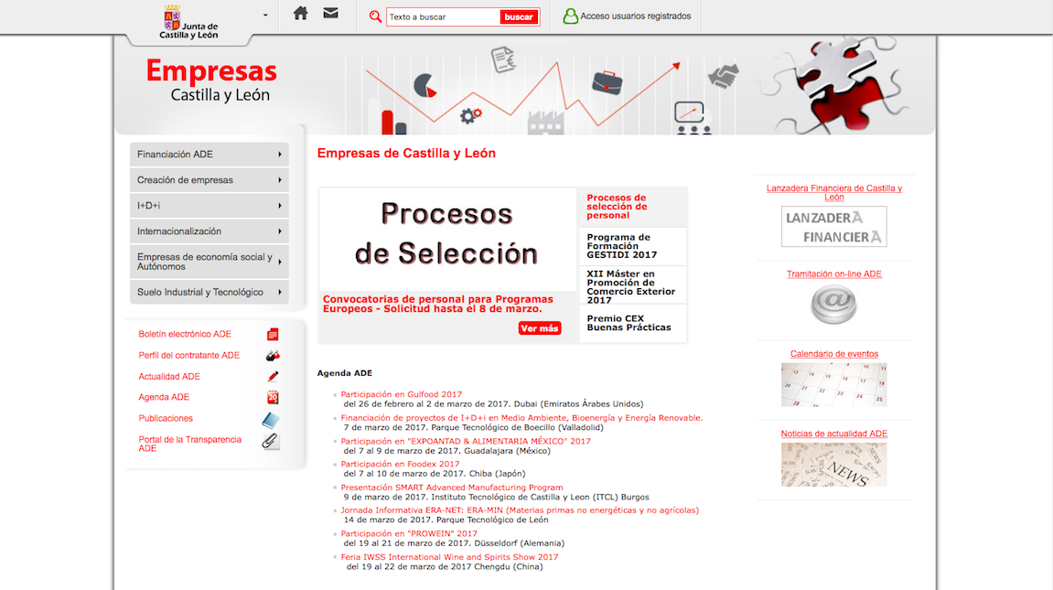Expand the Financiación ADE menu
Screen dimensions: 1053x590
pyautogui.click(x=279, y=155)
